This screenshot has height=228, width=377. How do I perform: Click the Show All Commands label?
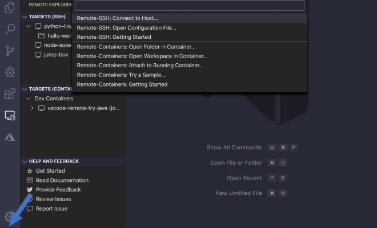234,148
